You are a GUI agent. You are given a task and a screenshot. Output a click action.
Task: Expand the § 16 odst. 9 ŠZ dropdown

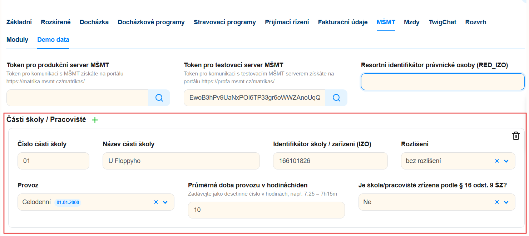click(x=506, y=202)
